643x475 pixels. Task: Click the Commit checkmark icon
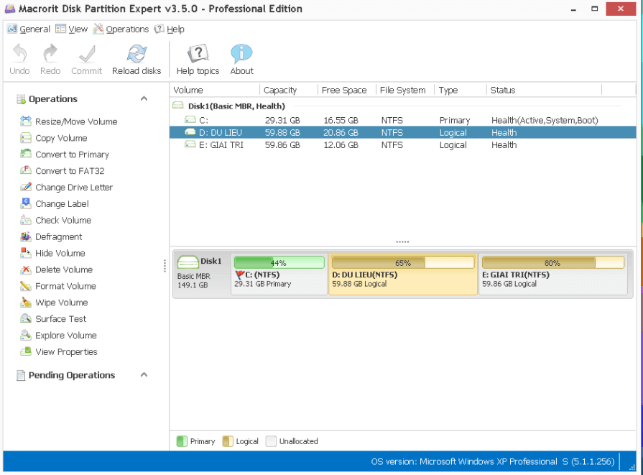pos(86,53)
